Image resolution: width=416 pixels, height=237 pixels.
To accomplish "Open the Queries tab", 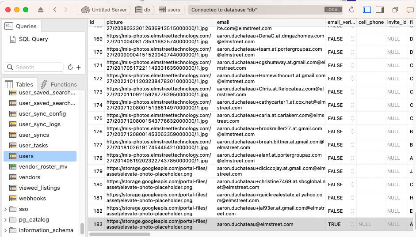I will click(x=21, y=26).
